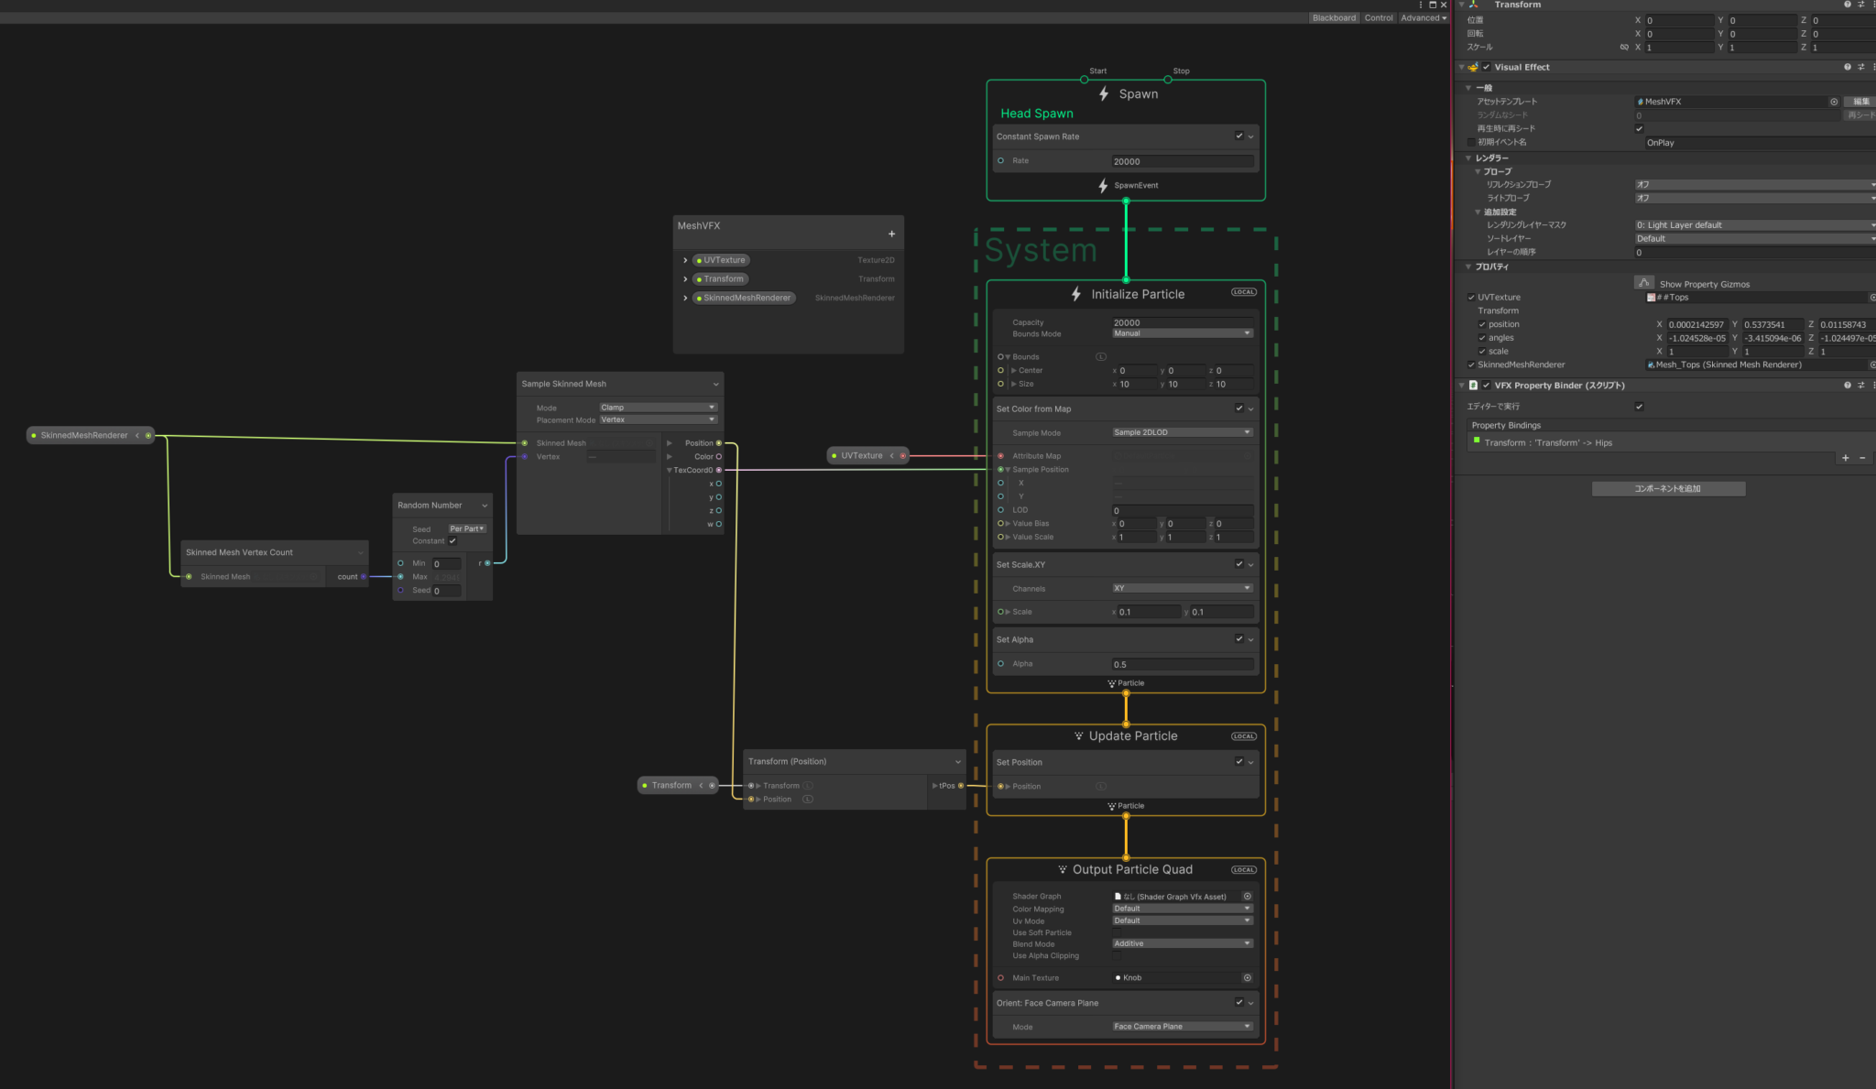Click the Show Property Gizmos icon

point(1644,283)
